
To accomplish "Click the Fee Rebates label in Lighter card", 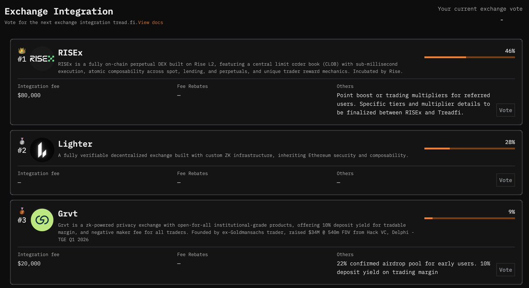I will click(x=192, y=174).
